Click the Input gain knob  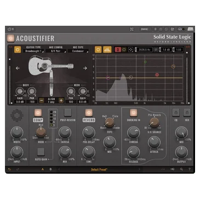(17, 152)
